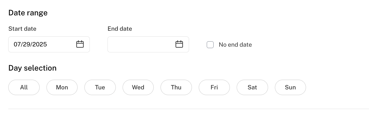
Task: Select the month 07 in Start date
Action: pyautogui.click(x=17, y=44)
